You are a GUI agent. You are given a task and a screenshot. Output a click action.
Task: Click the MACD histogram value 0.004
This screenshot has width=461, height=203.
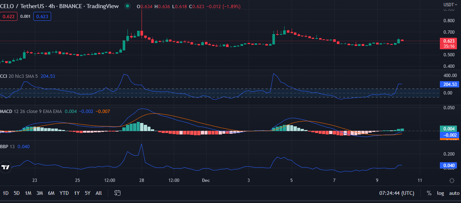click(x=70, y=111)
